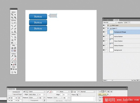Open the Solid fill type dropdown
This screenshot has width=140, height=103.
coord(37,92)
